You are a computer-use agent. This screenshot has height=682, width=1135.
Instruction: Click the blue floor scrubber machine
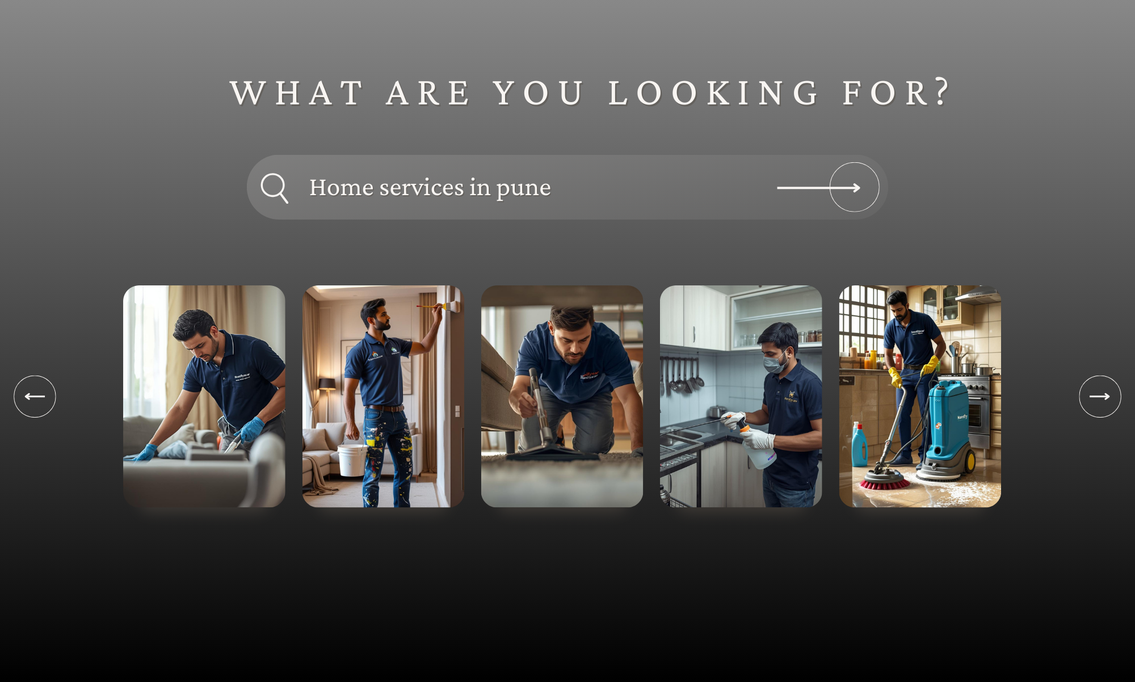(946, 430)
